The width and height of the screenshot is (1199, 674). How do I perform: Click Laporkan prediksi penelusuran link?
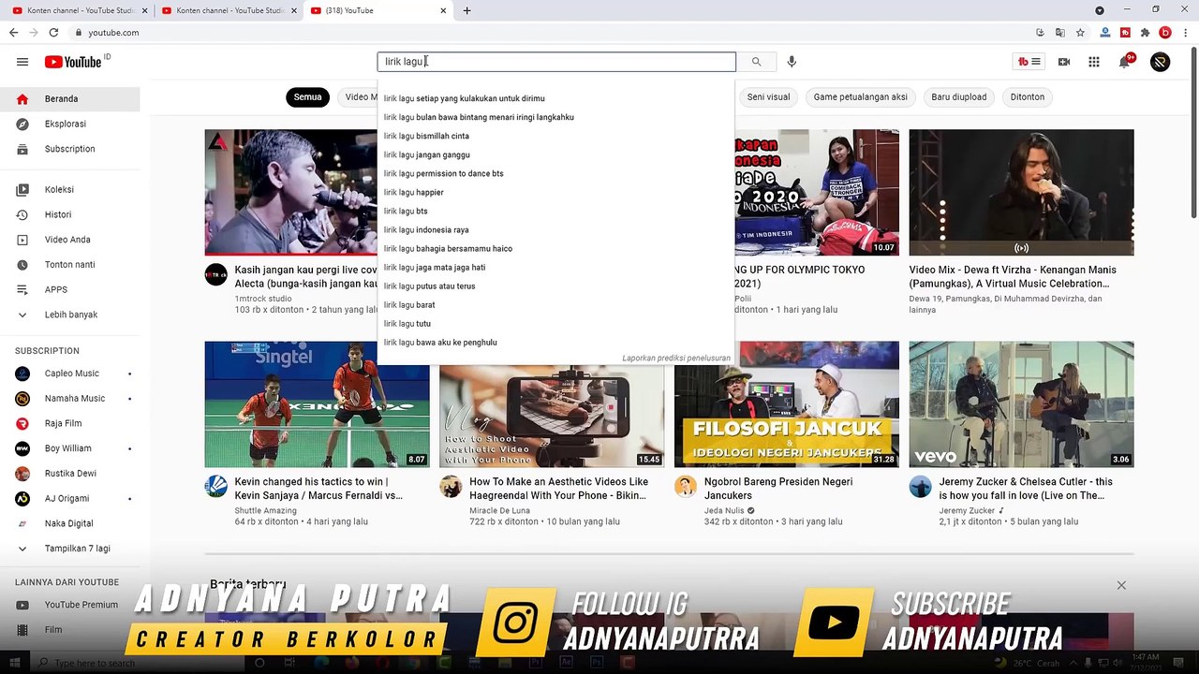tap(675, 359)
